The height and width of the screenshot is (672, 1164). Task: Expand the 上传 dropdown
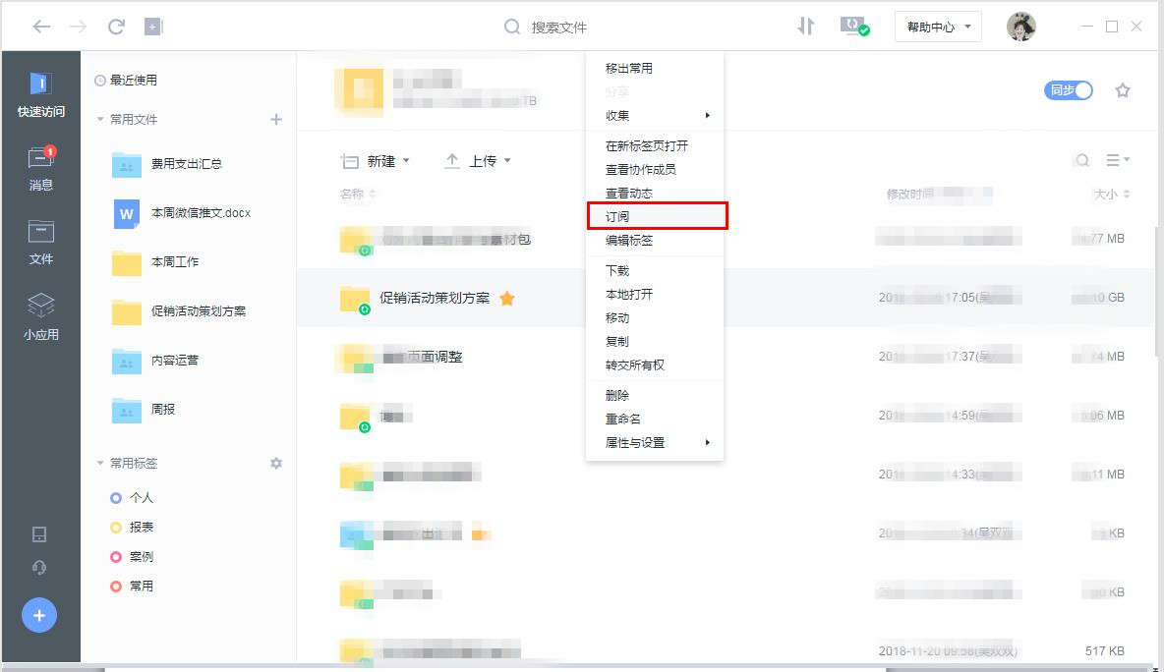pos(482,161)
